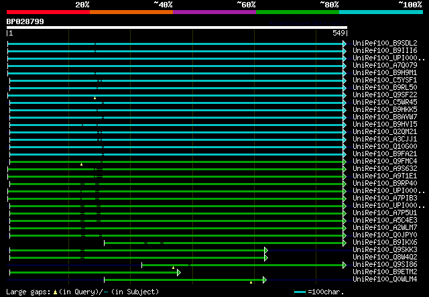This screenshot has height=297, width=429.
Task: Select the UniRef100_B9FA21 label
Action: 385,154
